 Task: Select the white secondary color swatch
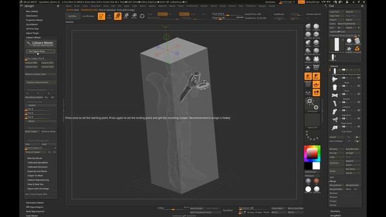click(316, 166)
